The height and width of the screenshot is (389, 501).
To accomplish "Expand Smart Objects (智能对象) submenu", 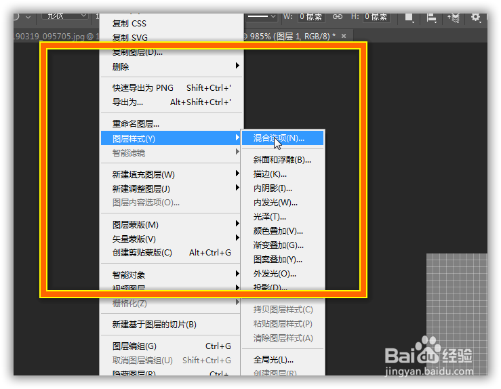I will 171,274.
